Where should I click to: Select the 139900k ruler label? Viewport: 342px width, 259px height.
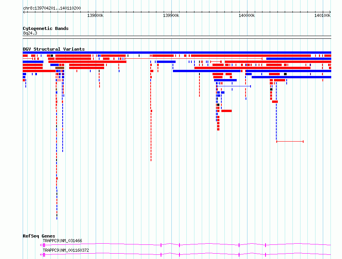coord(171,15)
